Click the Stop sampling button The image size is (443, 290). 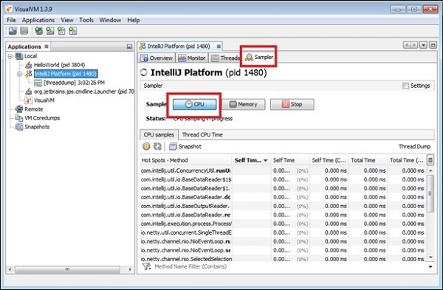(292, 104)
